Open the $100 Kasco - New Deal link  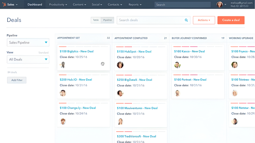coord(189,51)
